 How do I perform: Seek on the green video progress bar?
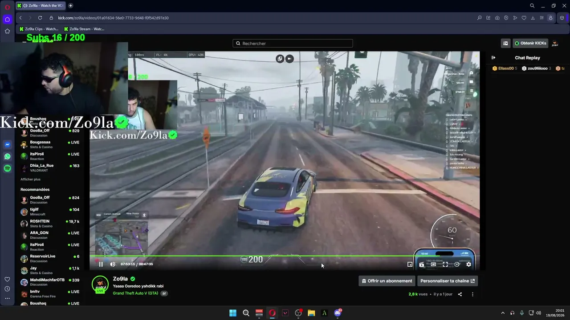click(285, 256)
